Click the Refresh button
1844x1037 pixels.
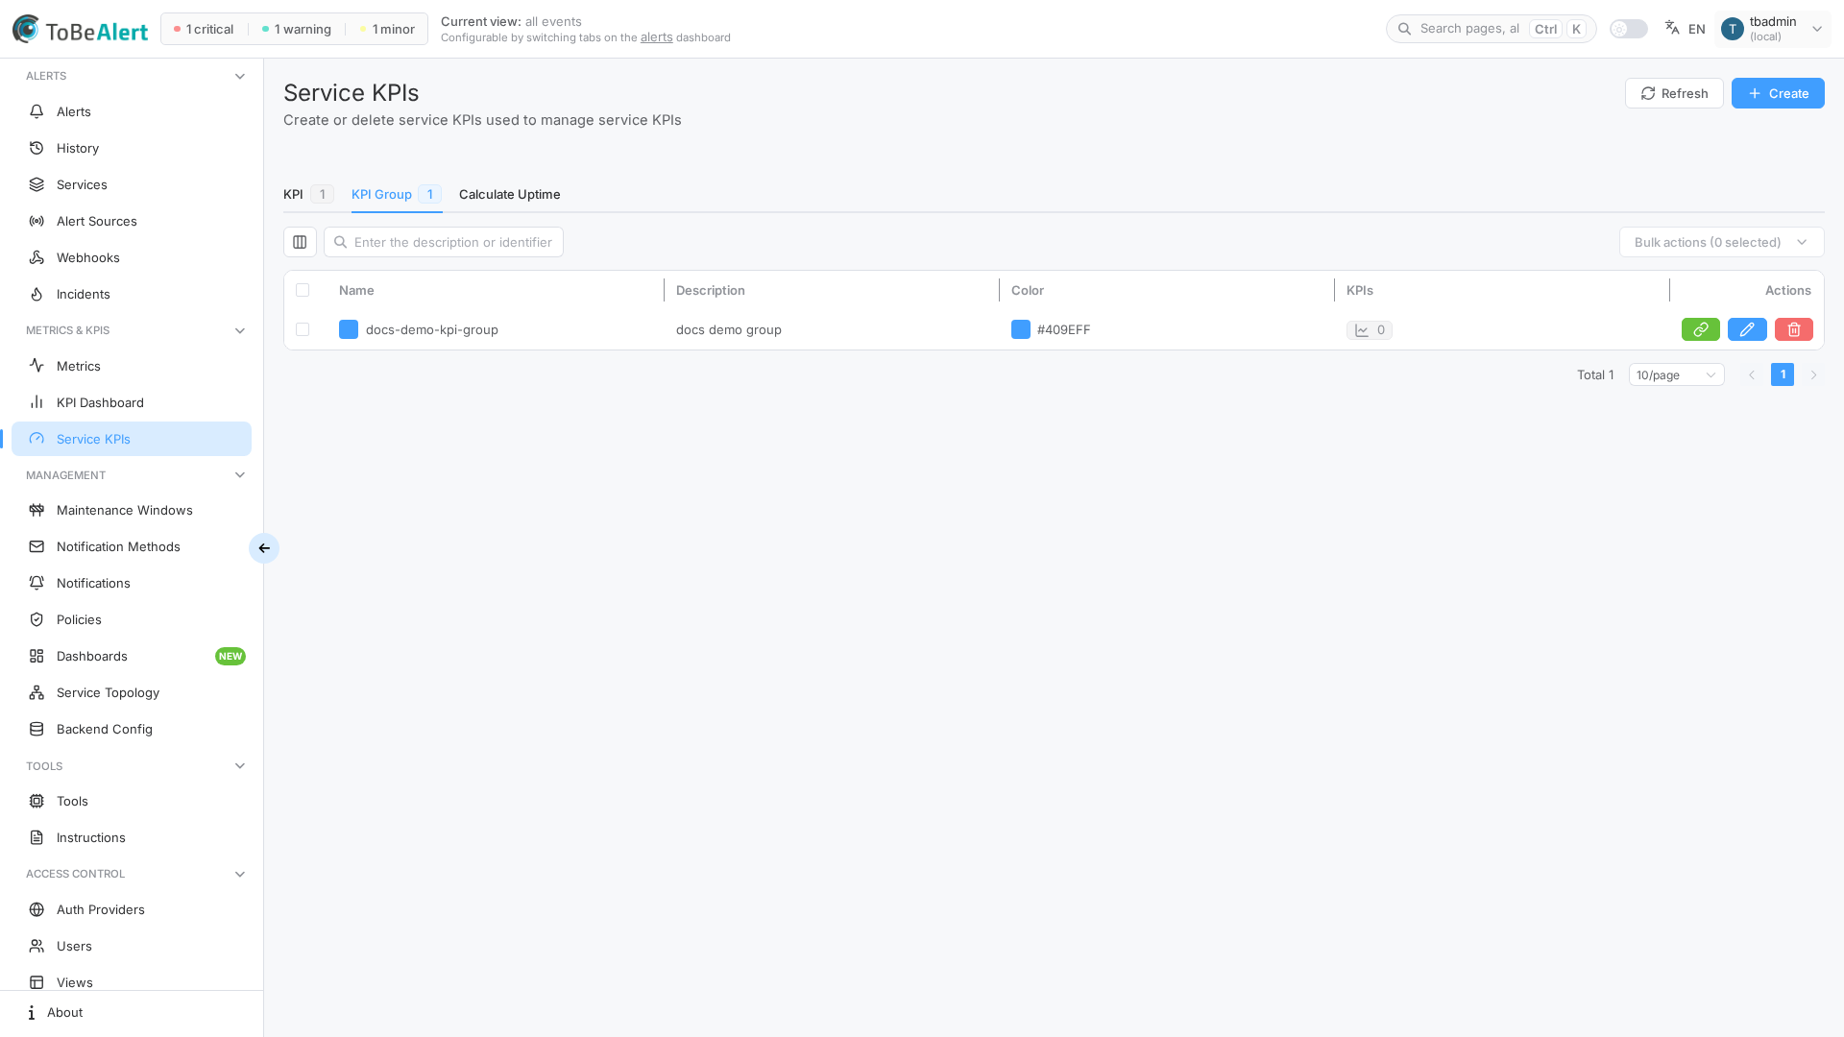pyautogui.click(x=1674, y=93)
